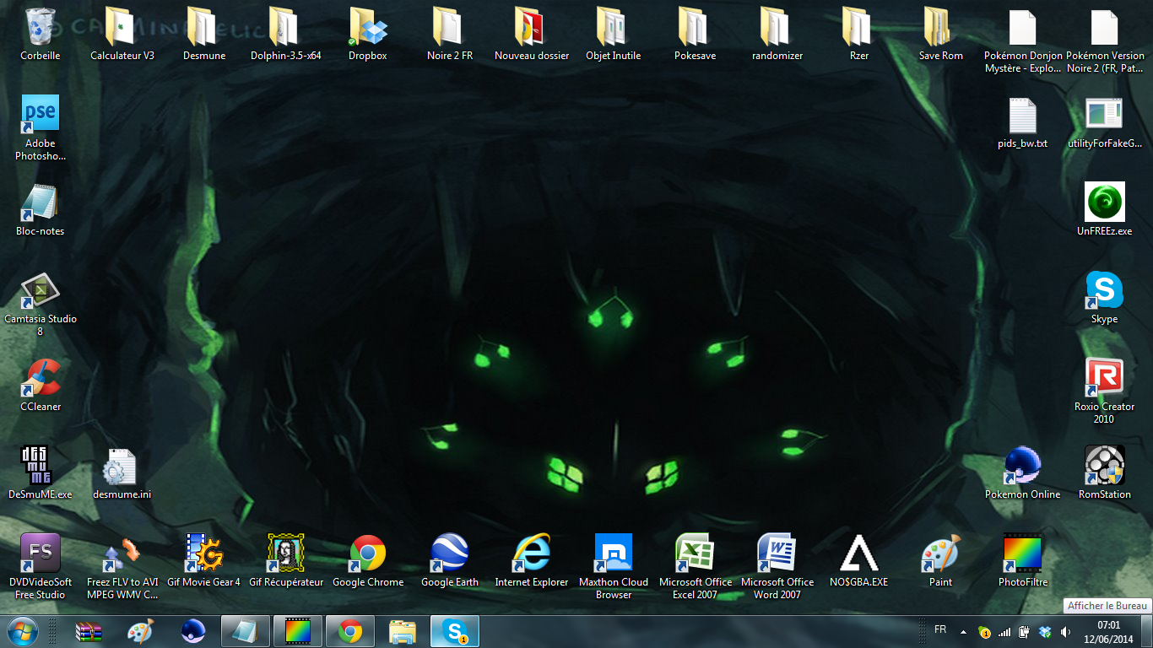Open the FR language selector
Screen dimensions: 1153x648
(940, 630)
